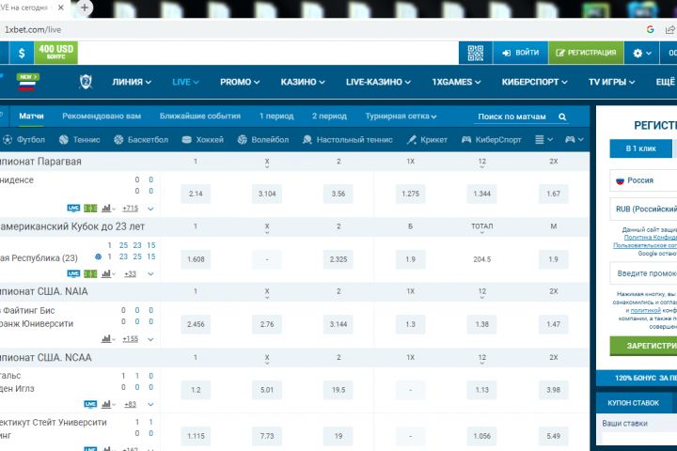Image resolution: width=677 pixels, height=451 pixels.
Task: Select draw odds 3.104
Action: [x=267, y=194]
